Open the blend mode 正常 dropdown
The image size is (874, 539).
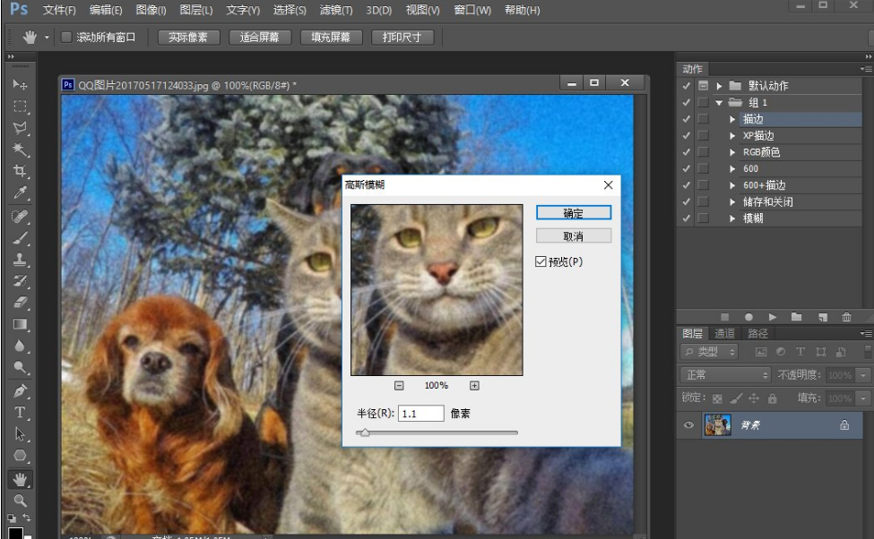coord(725,375)
